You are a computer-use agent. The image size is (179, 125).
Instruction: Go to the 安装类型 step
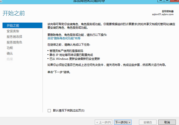pyautogui.click(x=13, y=31)
